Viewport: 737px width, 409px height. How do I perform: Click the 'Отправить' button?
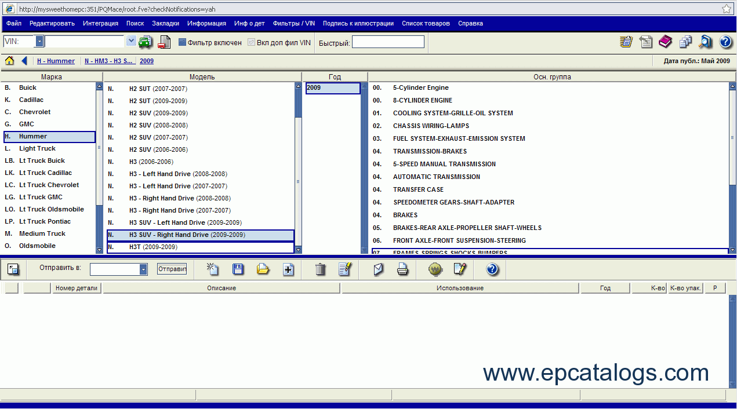click(172, 269)
